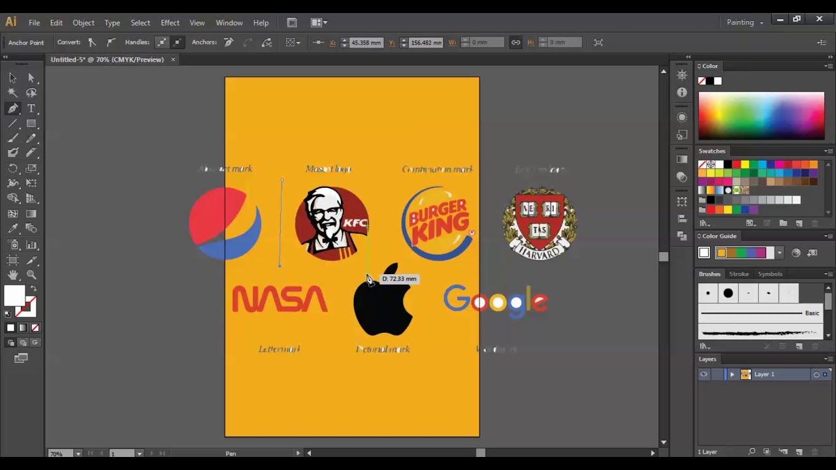Open the File menu

coord(34,22)
